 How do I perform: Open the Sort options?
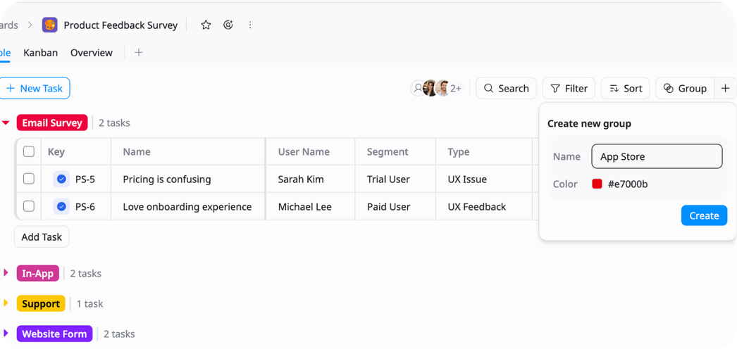(x=625, y=88)
